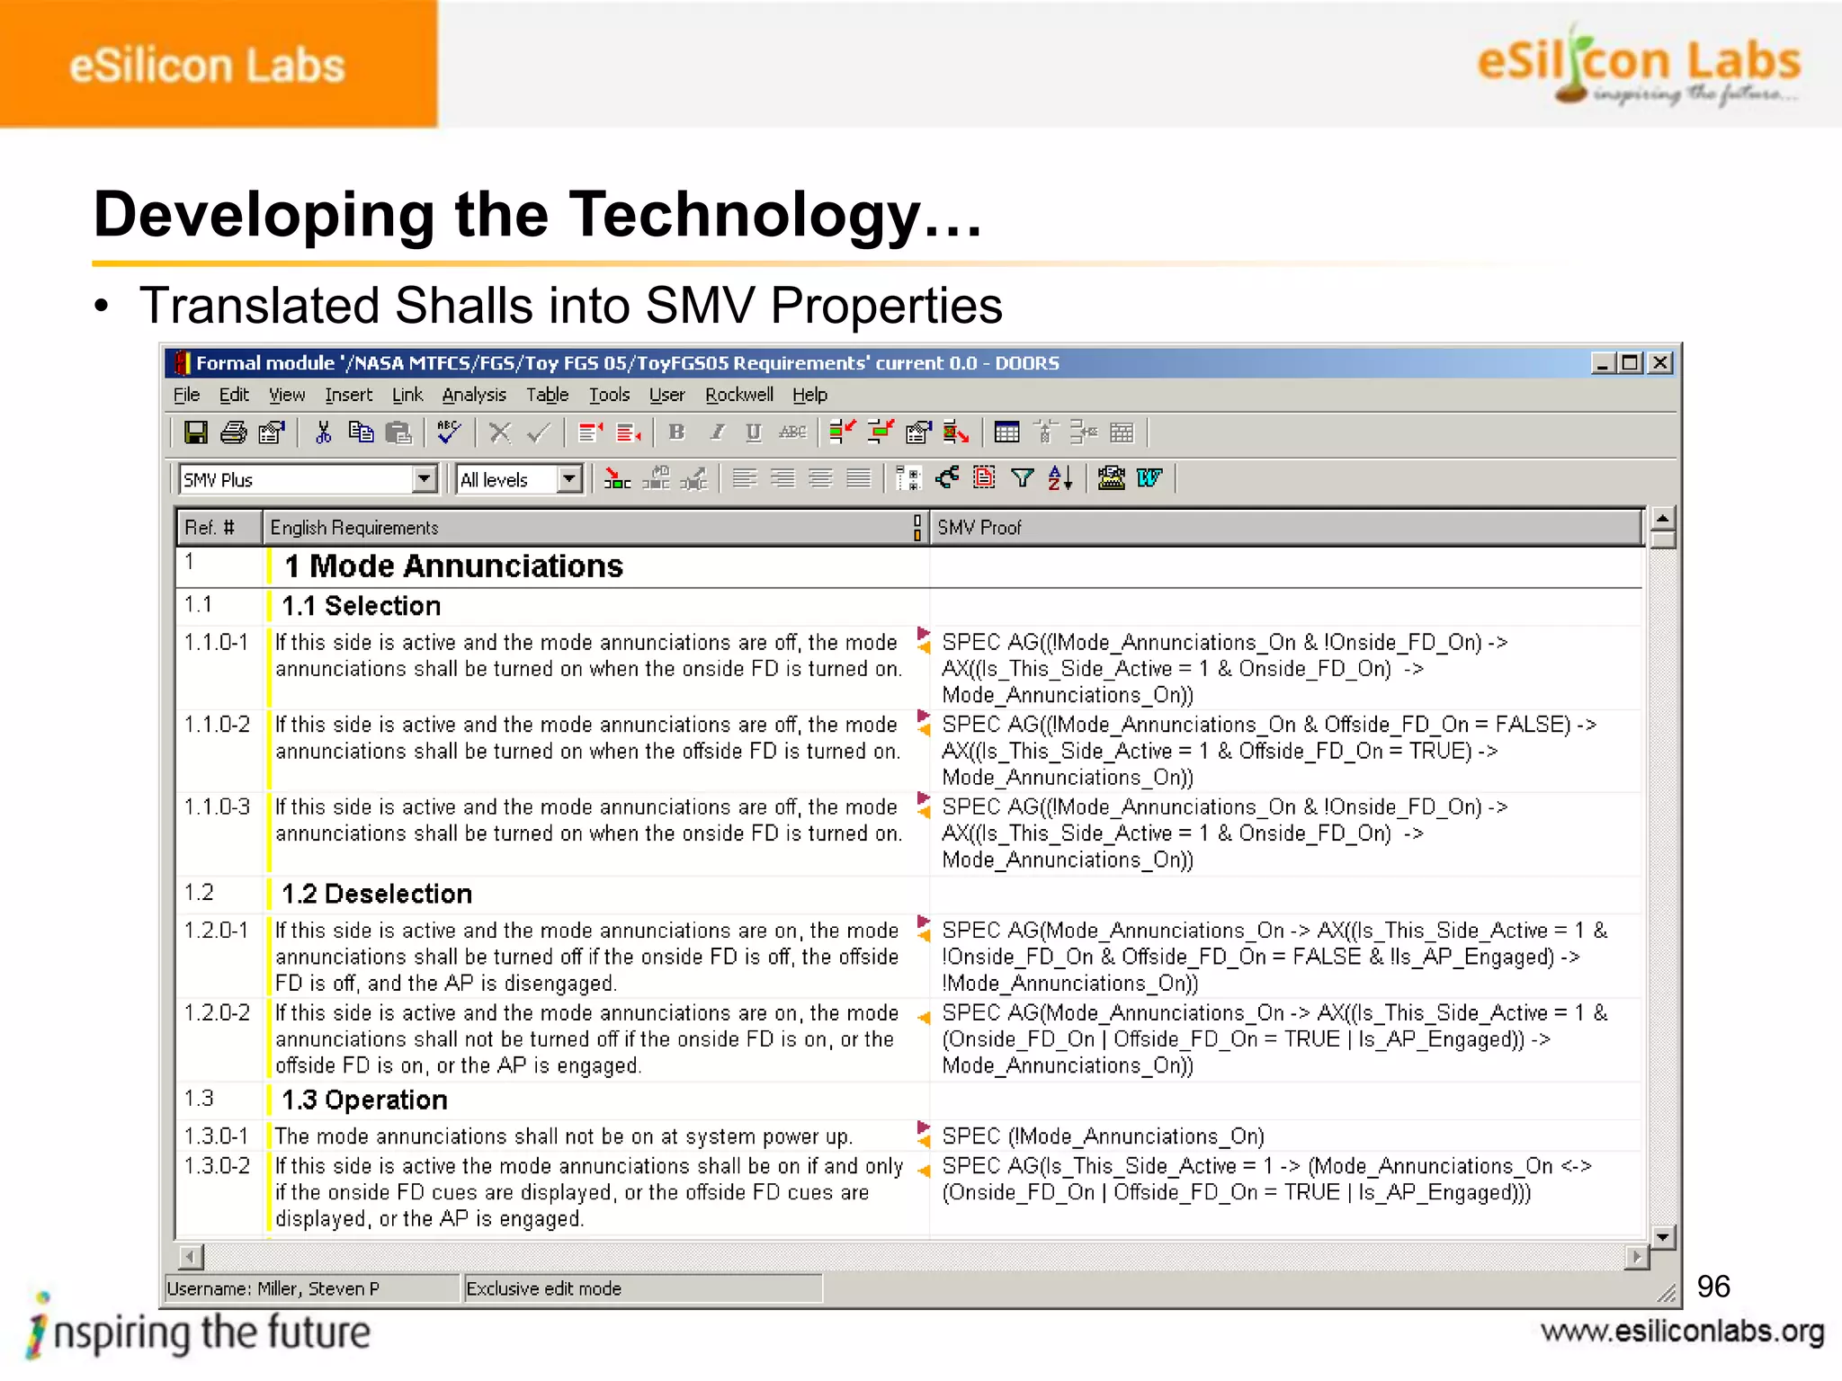Click the Ref. # column header
The height and width of the screenshot is (1381, 1842).
click(x=219, y=528)
